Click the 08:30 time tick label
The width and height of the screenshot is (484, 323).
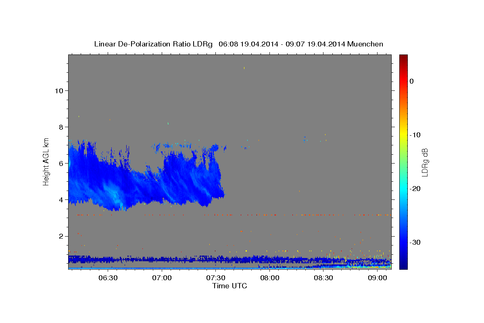coord(323,278)
